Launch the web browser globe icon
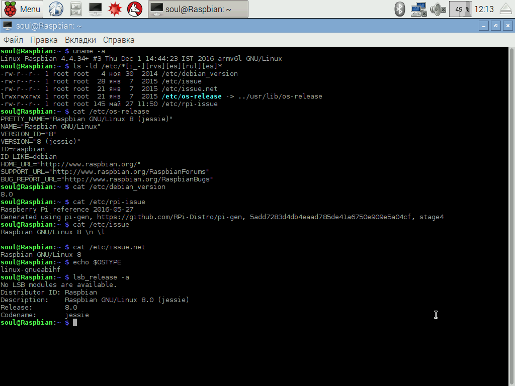This screenshot has height=386, width=515. pos(56,9)
